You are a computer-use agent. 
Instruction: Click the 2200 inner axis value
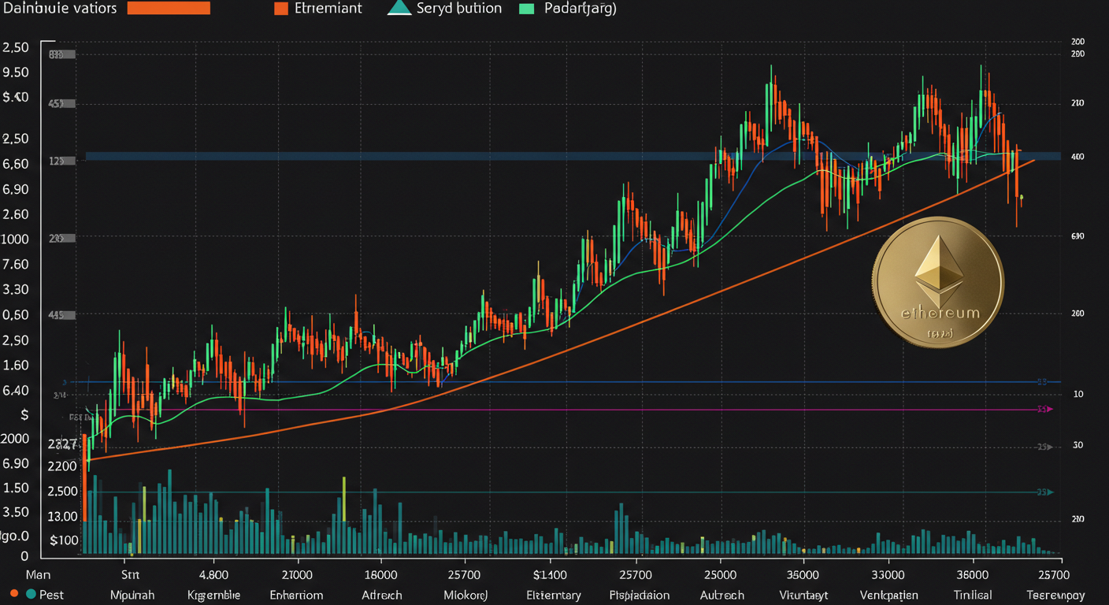tap(62, 466)
